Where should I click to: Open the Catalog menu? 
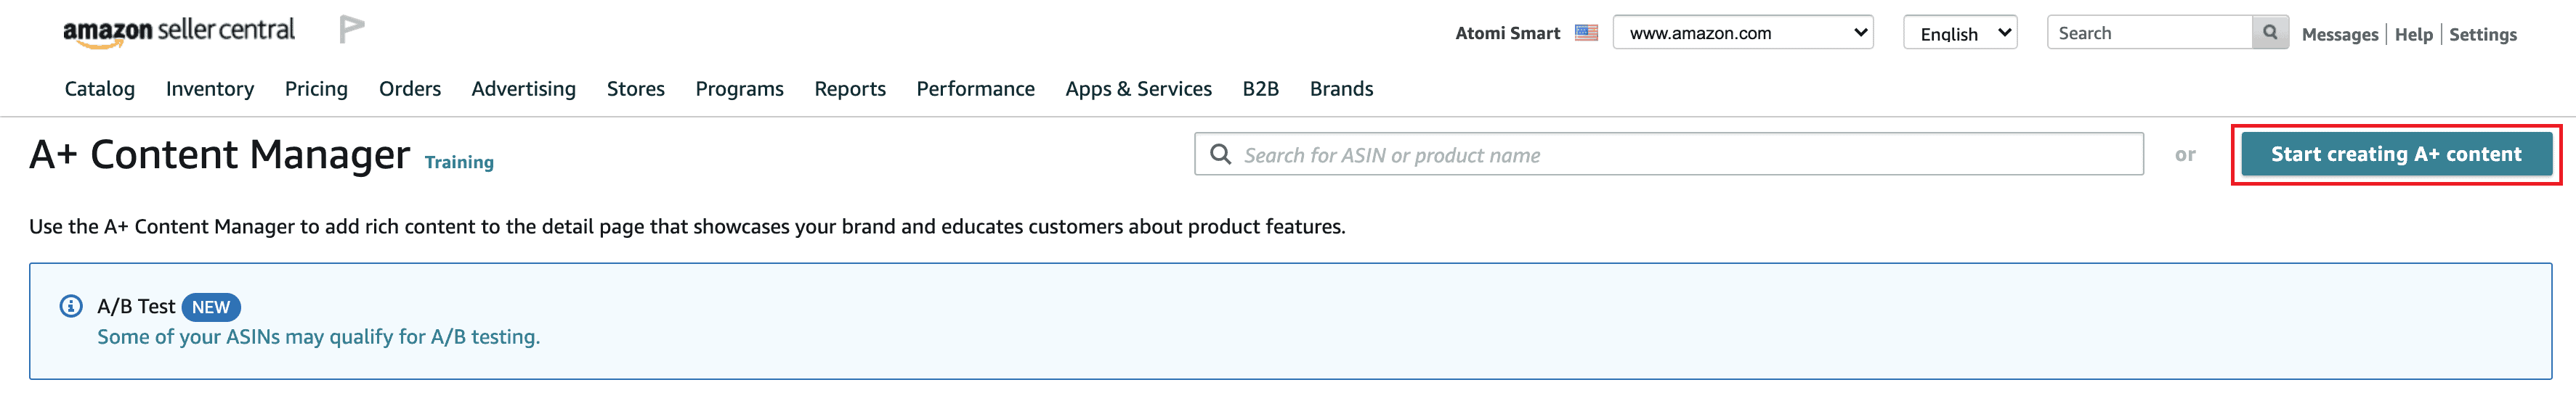click(100, 88)
